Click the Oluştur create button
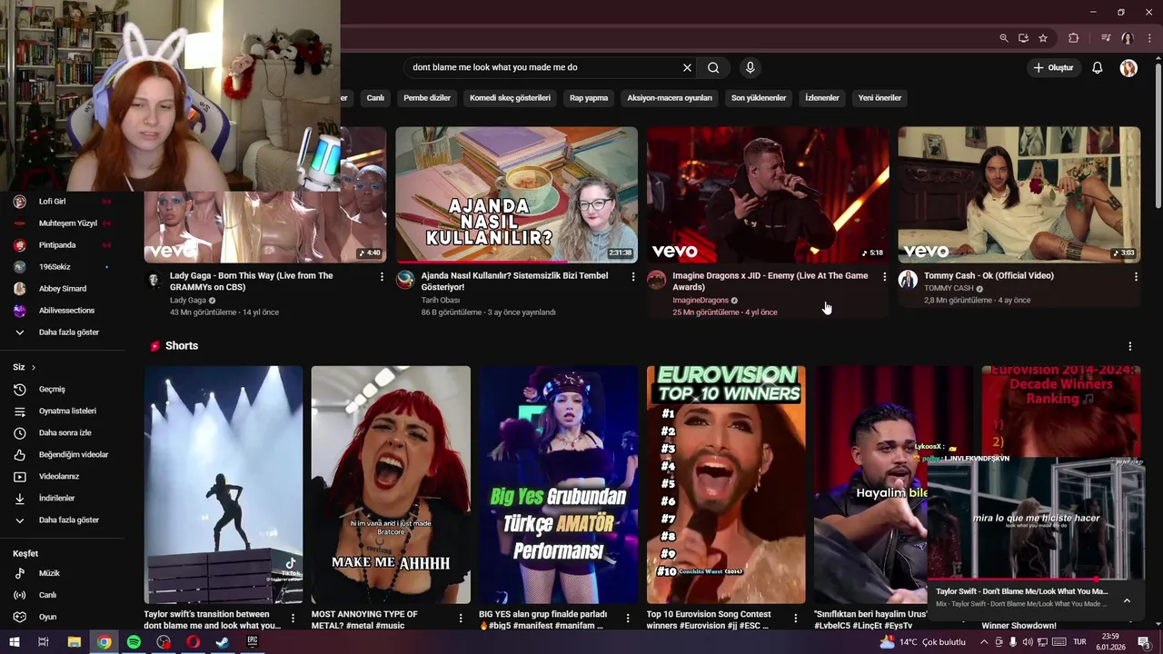 [x=1053, y=67]
